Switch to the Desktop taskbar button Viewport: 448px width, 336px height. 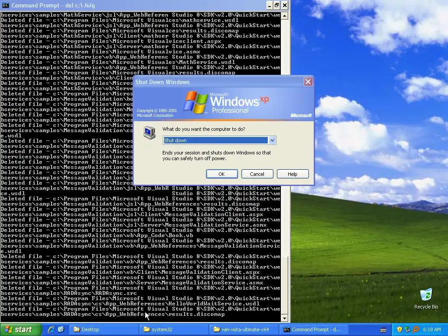[x=104, y=329]
